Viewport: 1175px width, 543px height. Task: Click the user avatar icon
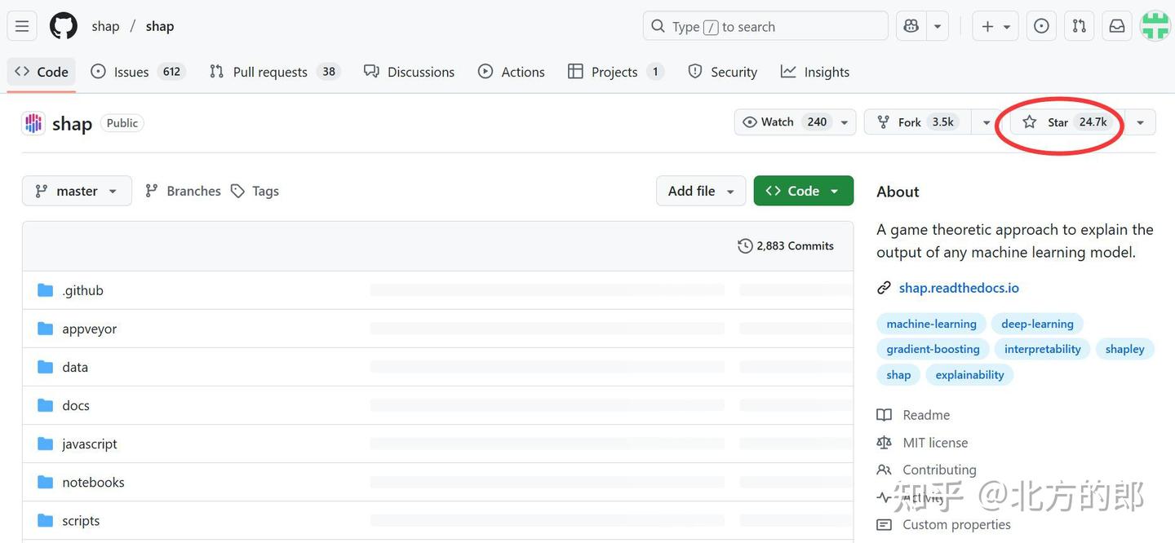pos(1155,26)
